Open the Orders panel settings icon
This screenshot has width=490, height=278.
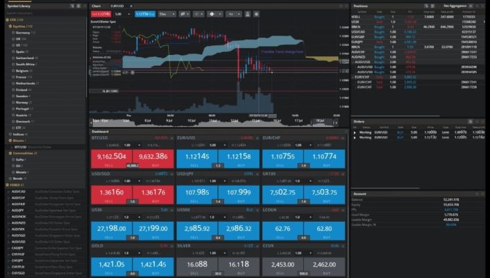click(x=471, y=122)
